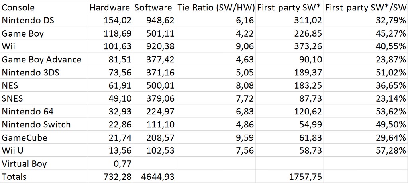Click first-party total 1757,75
408x183 pixels.
click(x=289, y=176)
